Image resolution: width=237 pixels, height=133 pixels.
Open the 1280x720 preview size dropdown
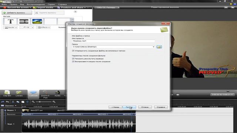click(x=107, y=7)
